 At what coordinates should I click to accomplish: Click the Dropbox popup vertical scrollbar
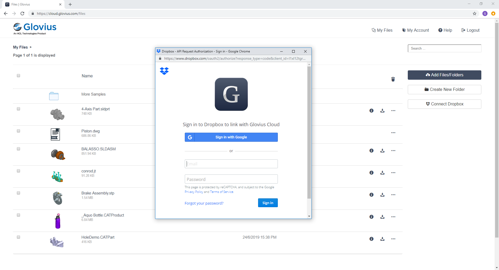tap(309, 132)
